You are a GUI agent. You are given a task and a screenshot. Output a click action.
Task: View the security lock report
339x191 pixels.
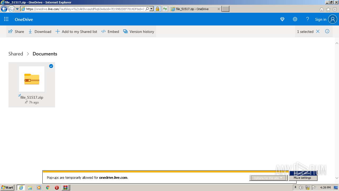coord(157,9)
